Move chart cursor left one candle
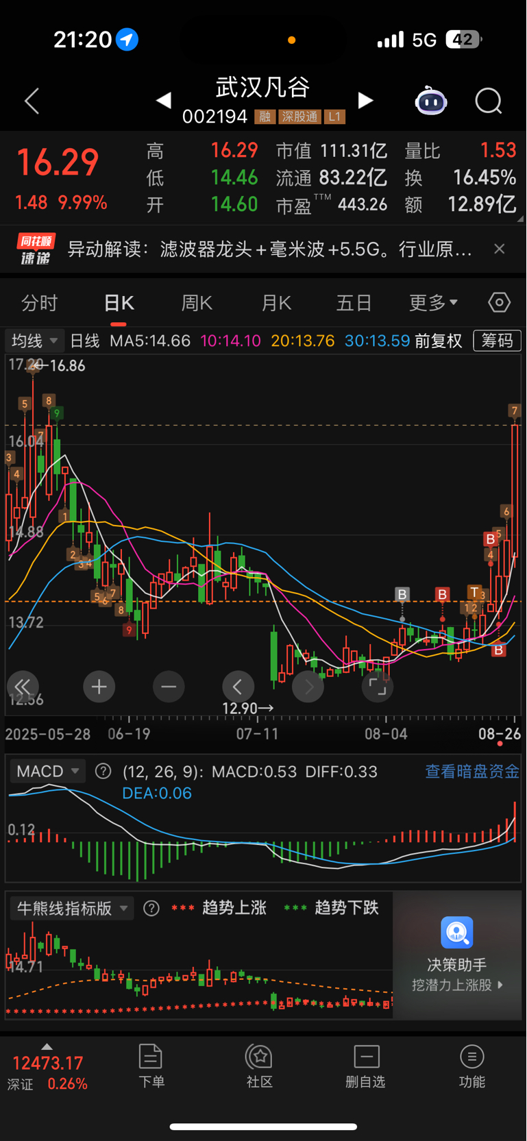Screen dimensions: 527x1141 click(x=238, y=687)
